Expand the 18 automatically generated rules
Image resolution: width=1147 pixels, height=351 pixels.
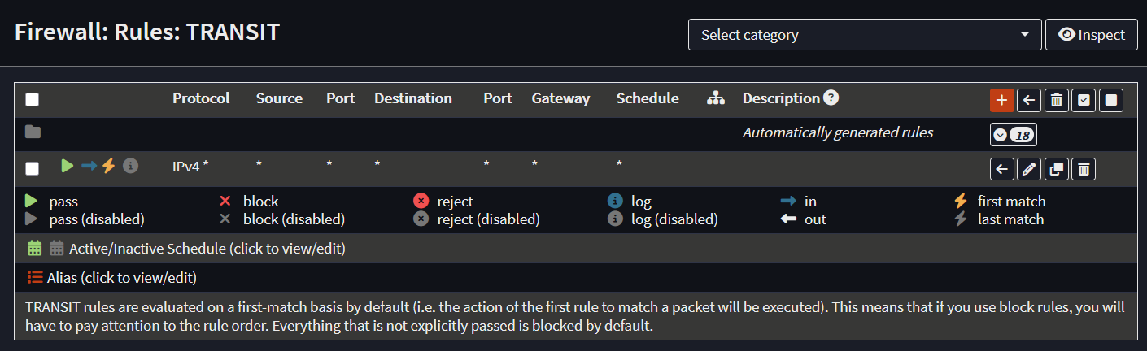(x=1013, y=135)
